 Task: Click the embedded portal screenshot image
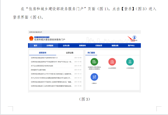pos(85,61)
